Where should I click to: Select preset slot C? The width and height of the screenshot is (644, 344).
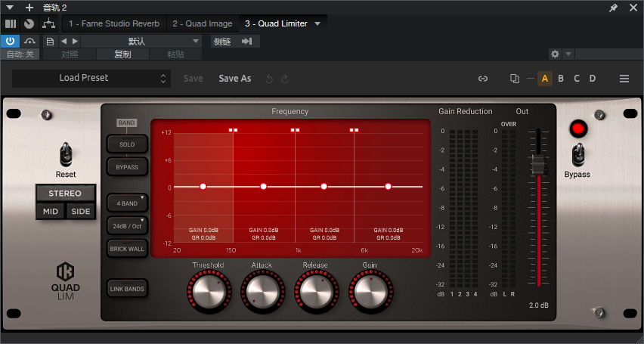coord(577,79)
